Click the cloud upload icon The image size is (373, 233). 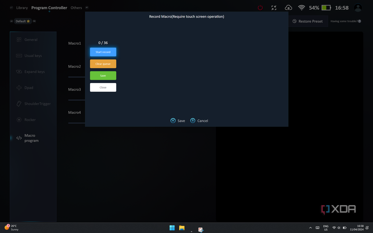pos(288,8)
